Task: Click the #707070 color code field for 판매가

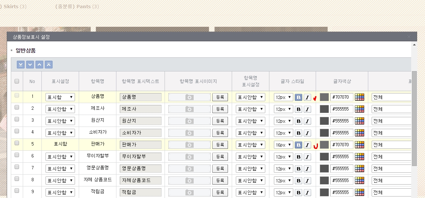Action: [x=341, y=145]
